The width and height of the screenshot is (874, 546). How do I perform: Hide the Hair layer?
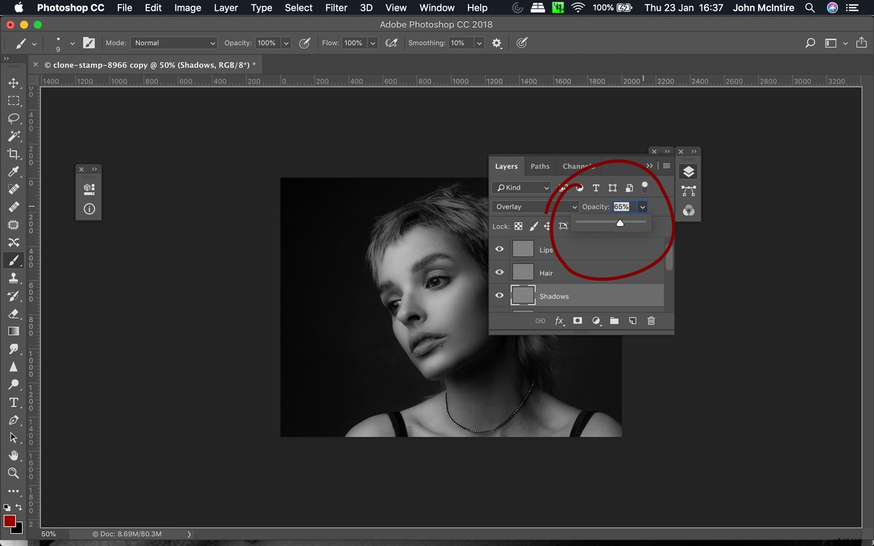point(499,272)
